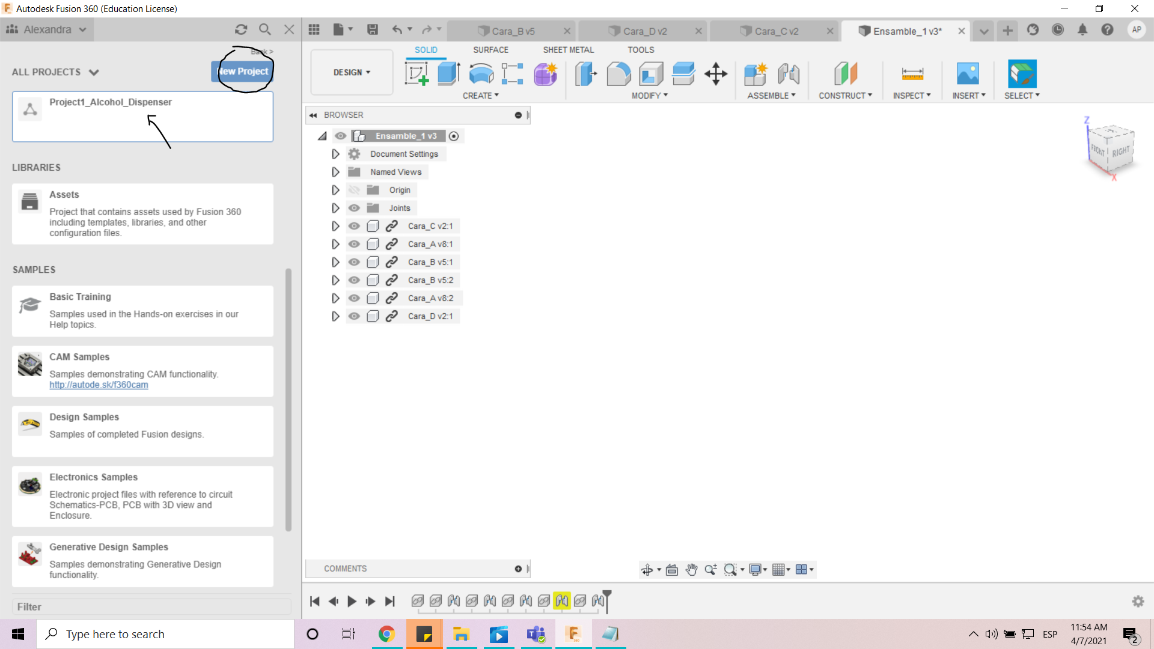The image size is (1154, 649).
Task: Hide the Cara_C v2:1 component
Action: click(x=354, y=226)
